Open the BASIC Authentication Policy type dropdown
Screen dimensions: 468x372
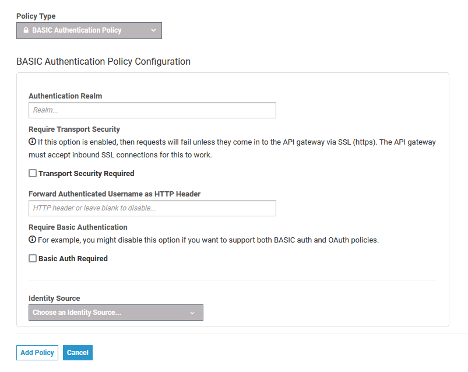[89, 30]
